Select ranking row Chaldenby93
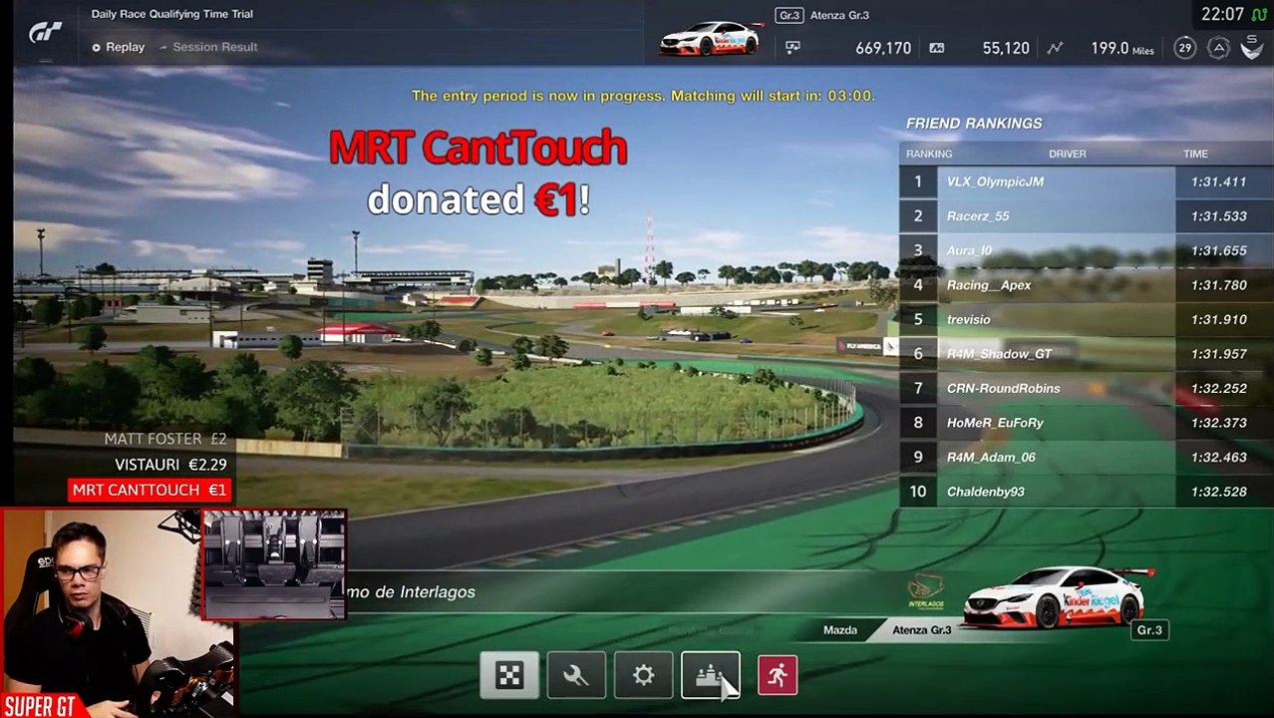The width and height of the screenshot is (1274, 718). 1086,492
